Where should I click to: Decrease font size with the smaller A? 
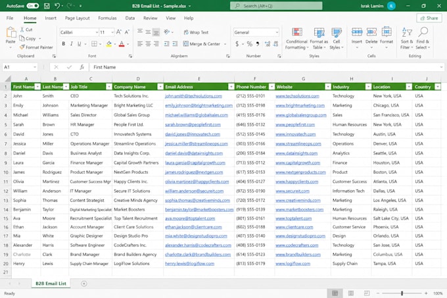[127, 32]
